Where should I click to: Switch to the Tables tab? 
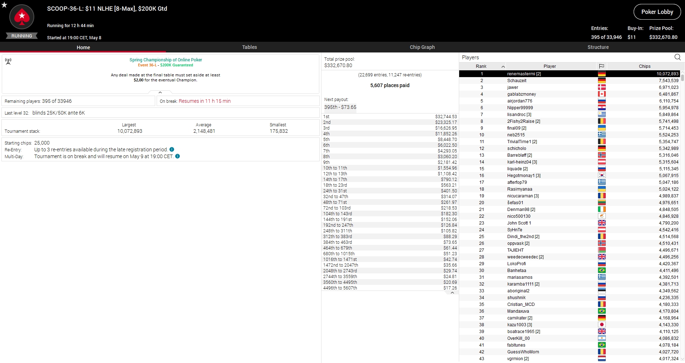click(249, 47)
